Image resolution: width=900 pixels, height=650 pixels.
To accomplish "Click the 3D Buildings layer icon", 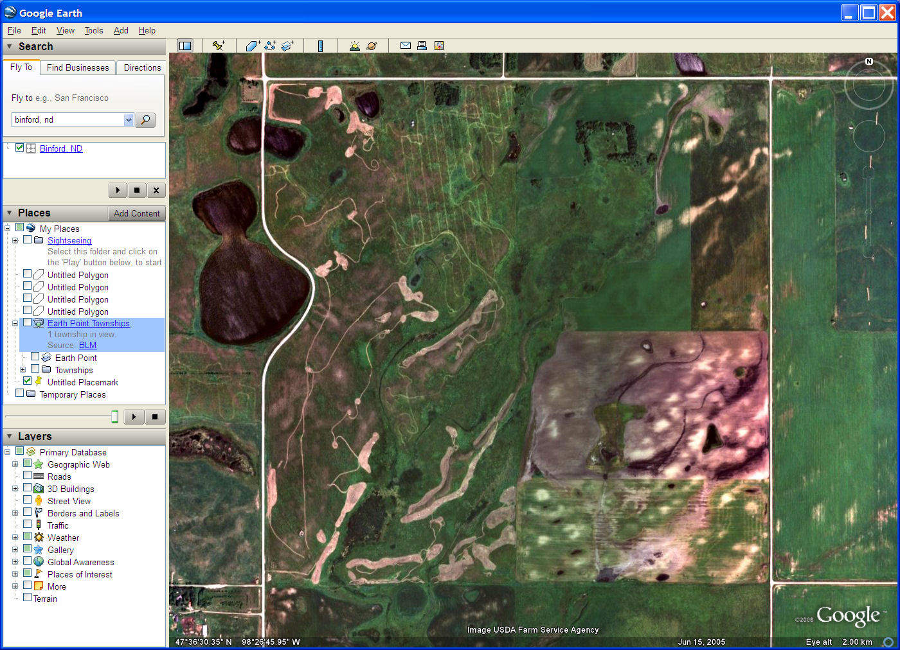I will [39, 489].
